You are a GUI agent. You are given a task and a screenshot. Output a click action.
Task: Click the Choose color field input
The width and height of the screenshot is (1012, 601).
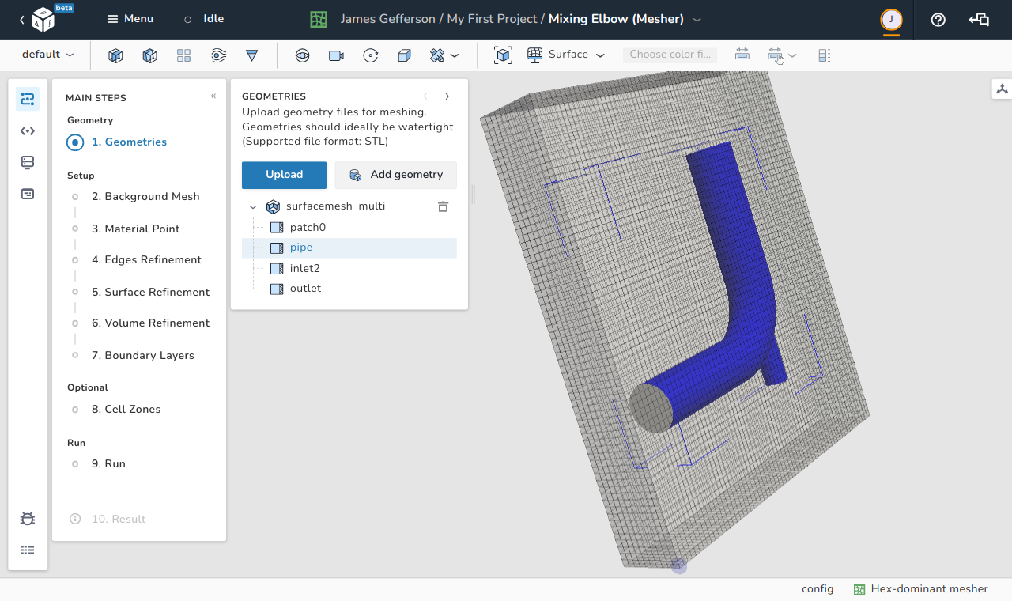[670, 55]
